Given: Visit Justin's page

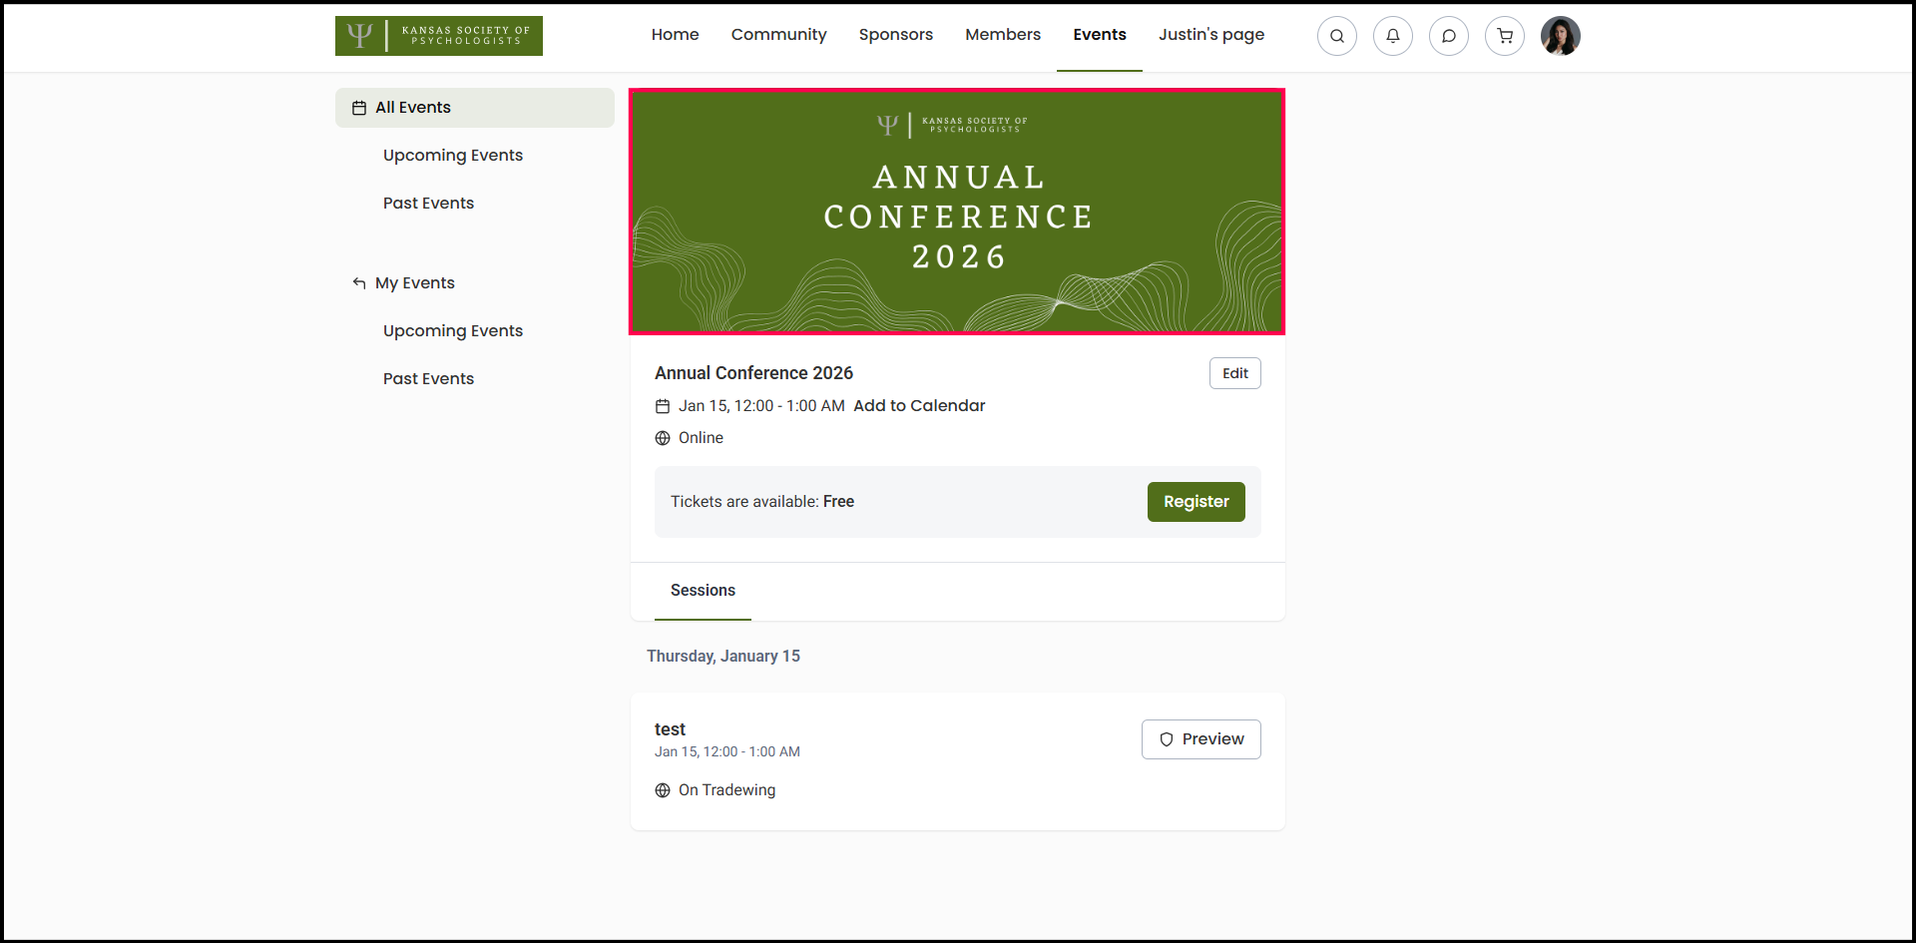Looking at the screenshot, I should [x=1210, y=35].
